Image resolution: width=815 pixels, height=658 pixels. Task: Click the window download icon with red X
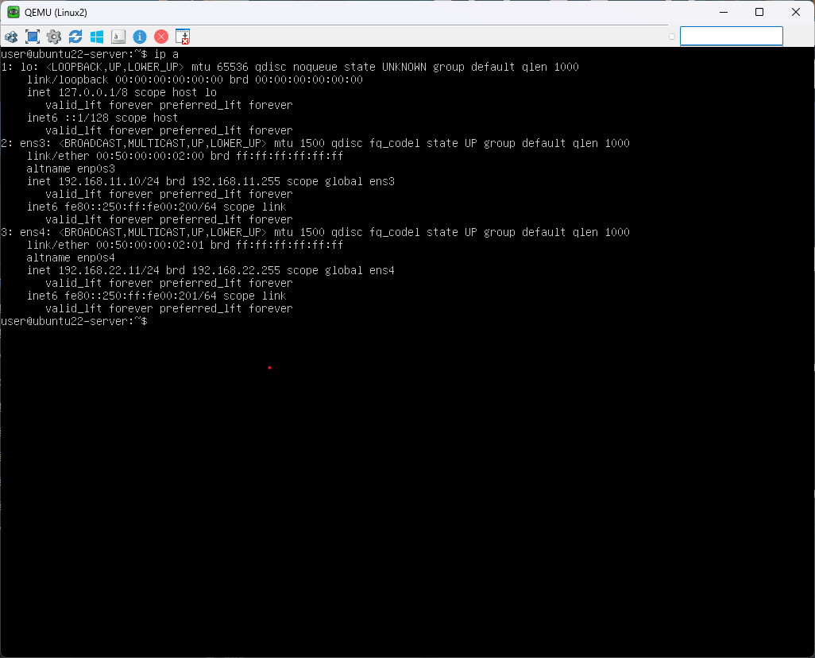click(x=183, y=37)
